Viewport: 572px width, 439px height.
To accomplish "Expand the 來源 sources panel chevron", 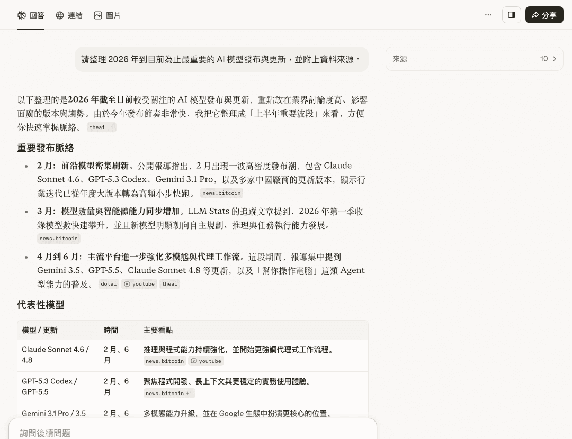I will (x=555, y=59).
